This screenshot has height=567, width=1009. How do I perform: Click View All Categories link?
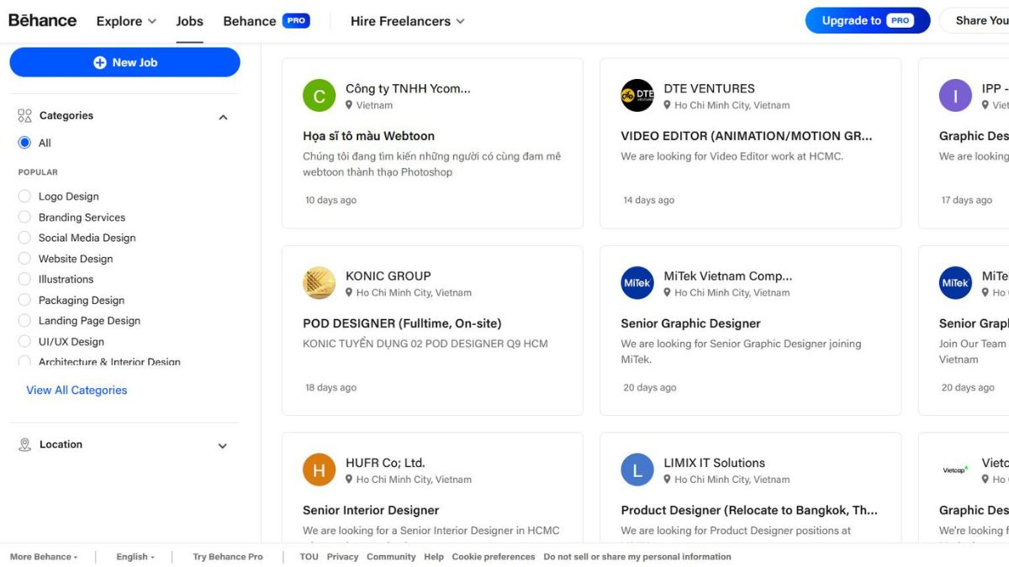click(x=77, y=391)
